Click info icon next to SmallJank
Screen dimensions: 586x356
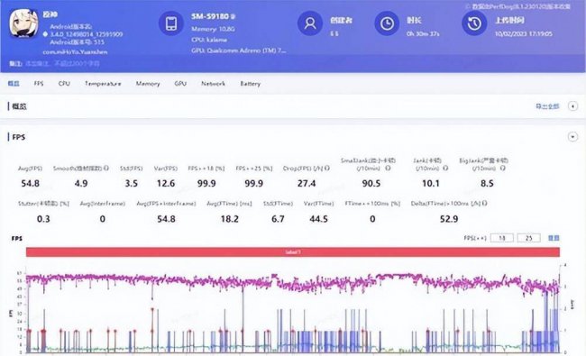point(388,169)
